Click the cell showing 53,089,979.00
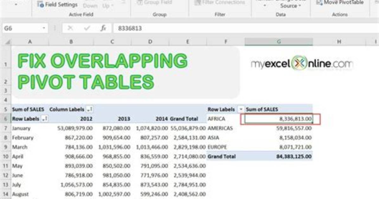This screenshot has height=199, width=379. pos(75,128)
